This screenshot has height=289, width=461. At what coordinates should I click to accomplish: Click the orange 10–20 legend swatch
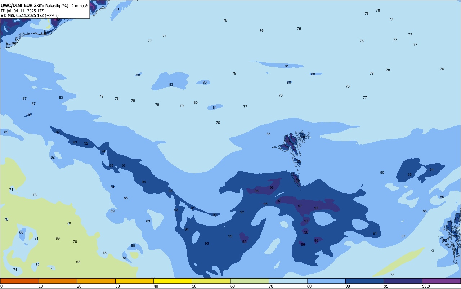[58, 281]
